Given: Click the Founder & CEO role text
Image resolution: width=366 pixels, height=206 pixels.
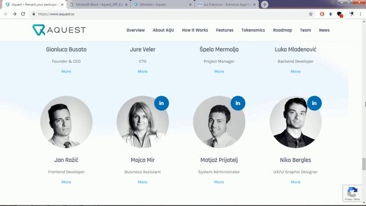Looking at the screenshot, I should (66, 61).
